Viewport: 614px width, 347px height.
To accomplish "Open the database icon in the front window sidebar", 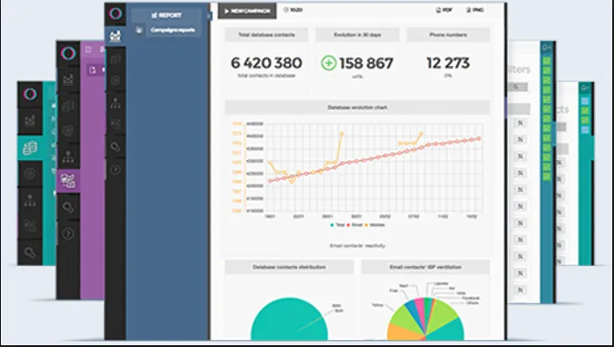I will (x=115, y=59).
